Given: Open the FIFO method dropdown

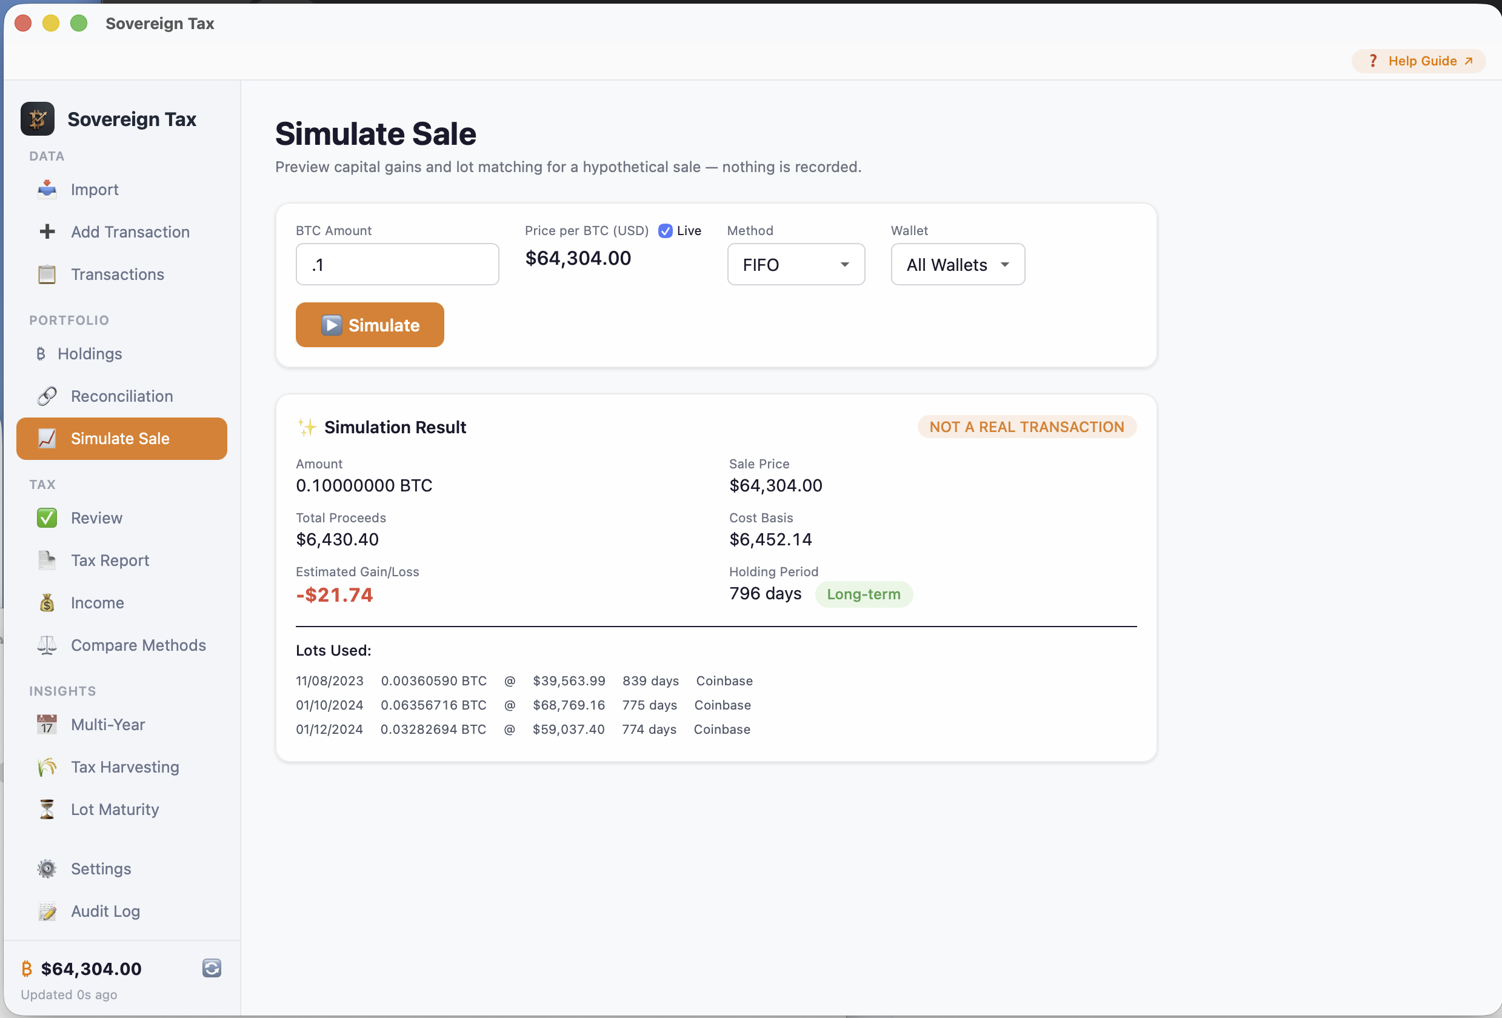Looking at the screenshot, I should [x=796, y=264].
